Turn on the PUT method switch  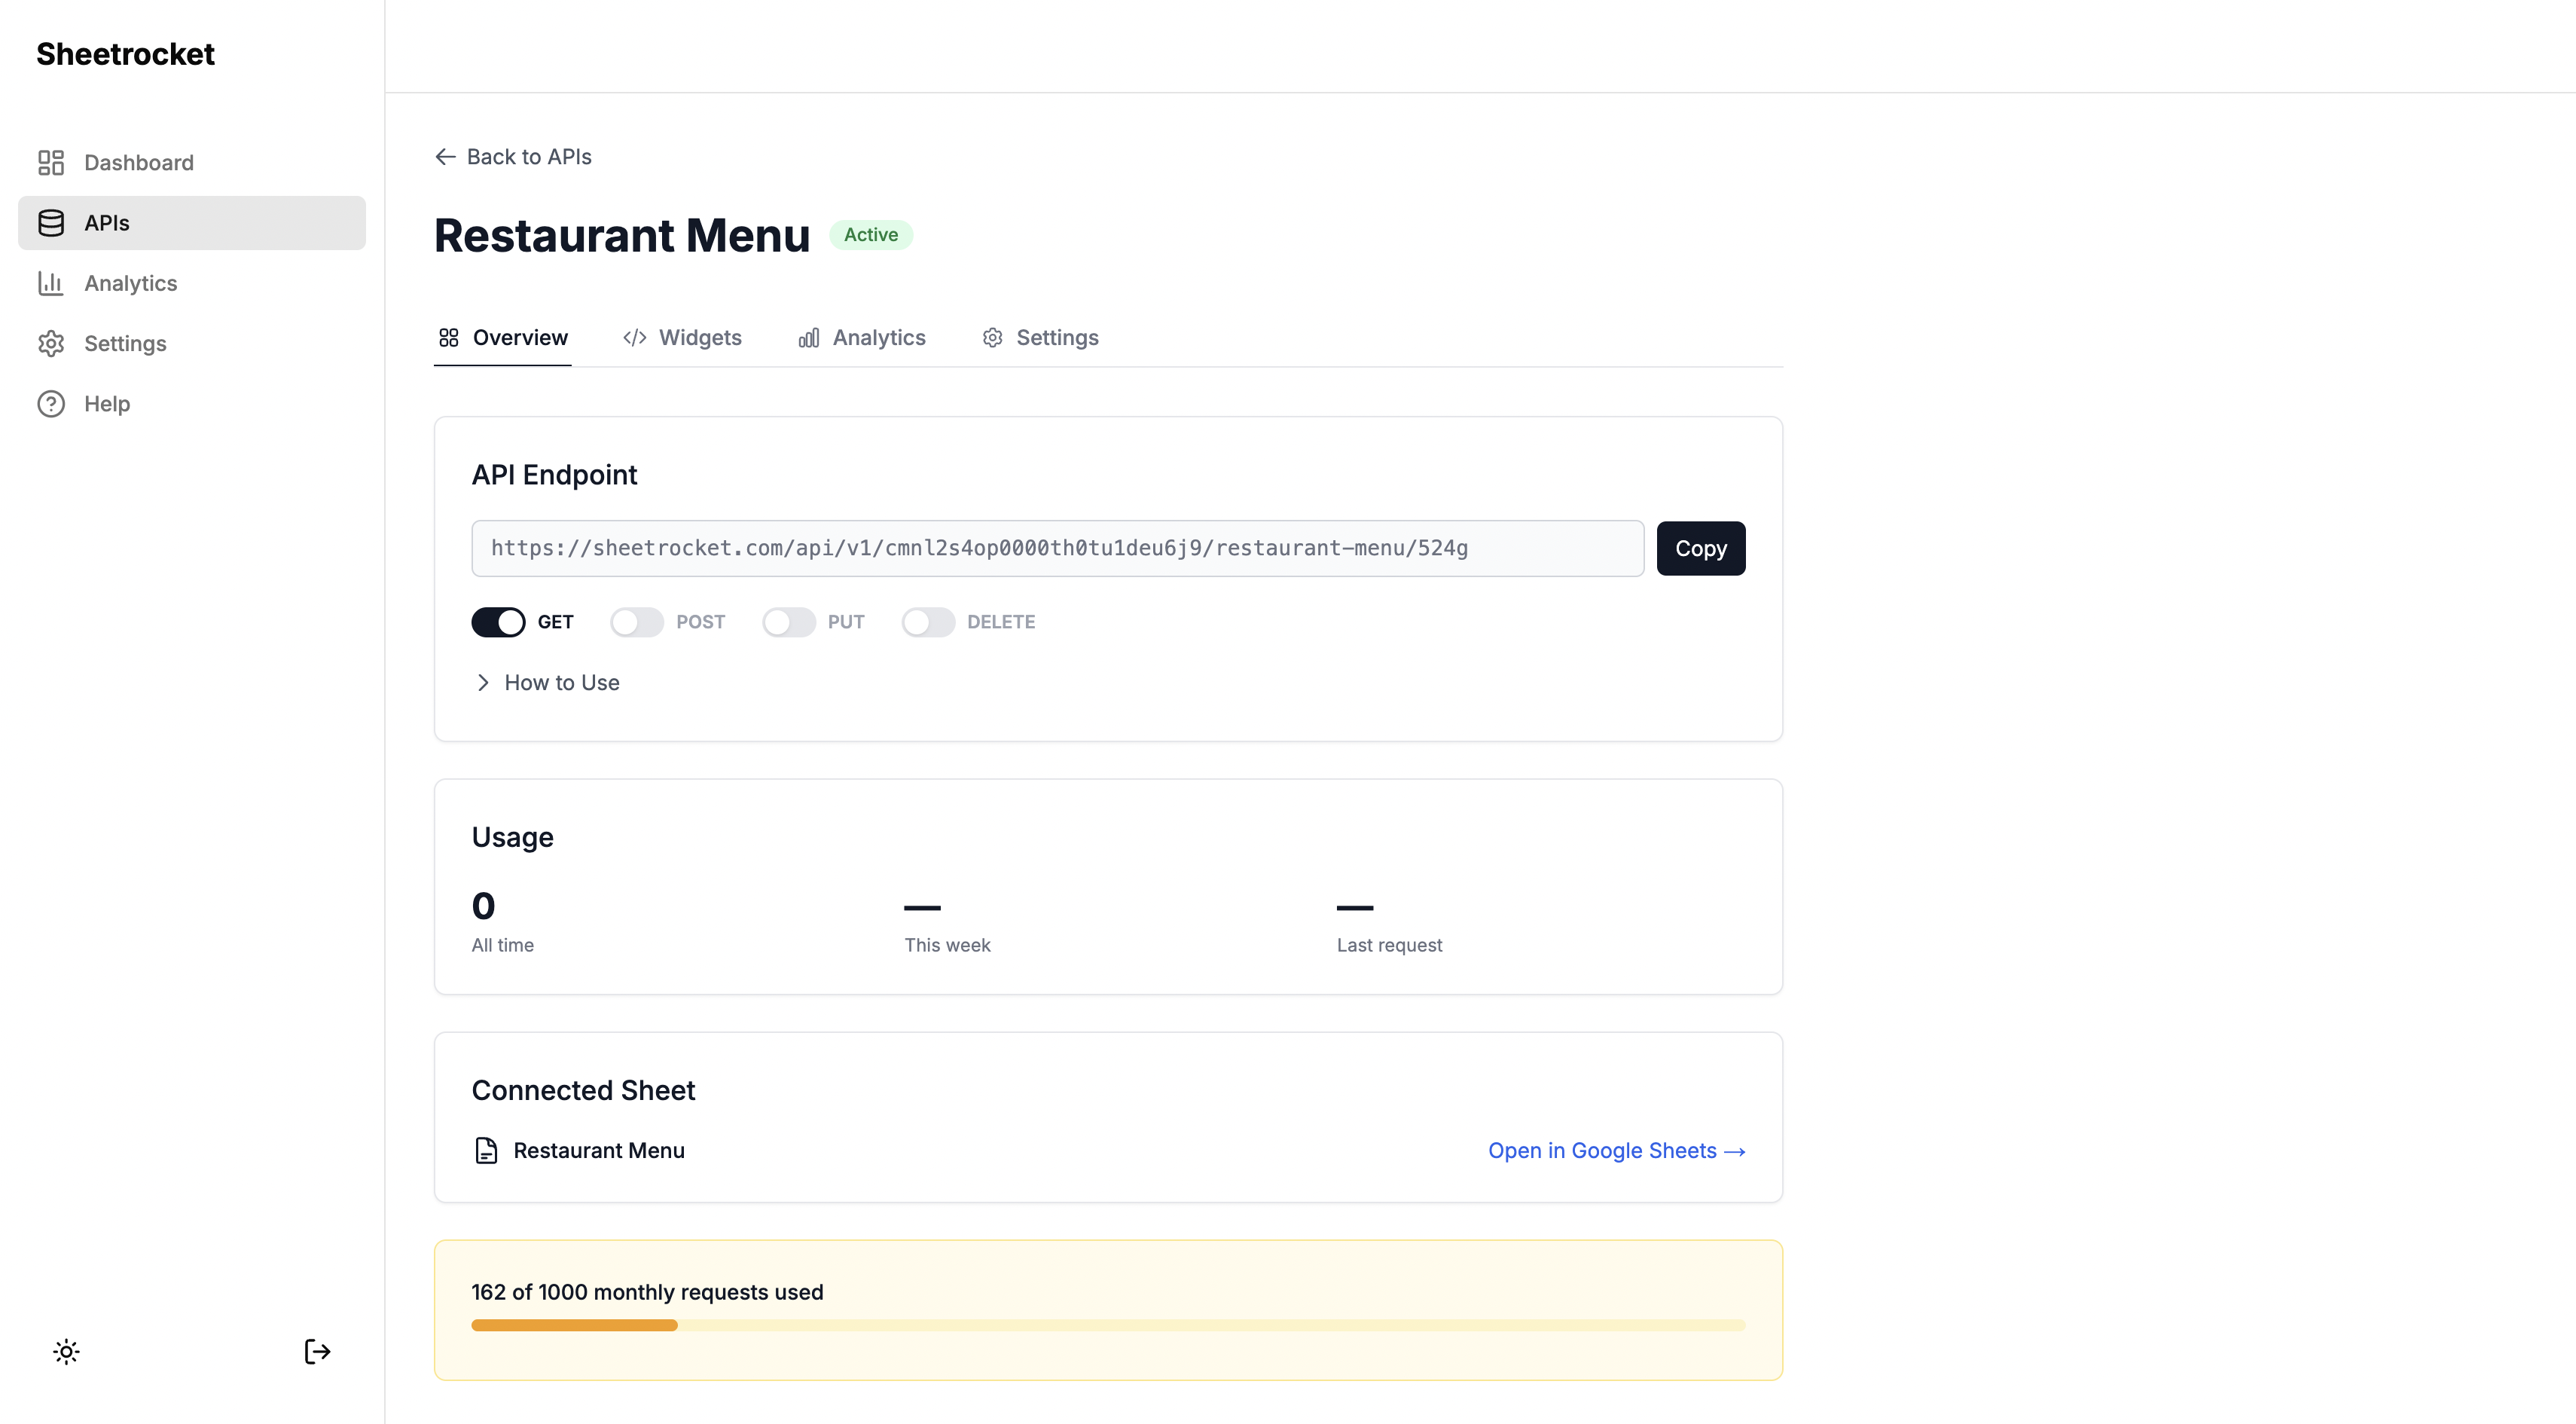tap(789, 622)
